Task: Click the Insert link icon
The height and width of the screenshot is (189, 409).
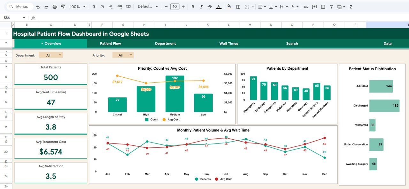Action: coord(306,6)
